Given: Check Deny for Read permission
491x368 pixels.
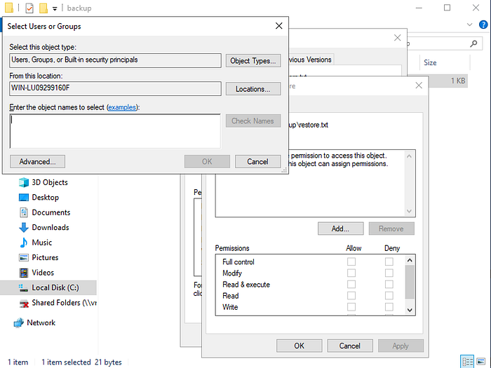Looking at the screenshot, I should click(x=389, y=295).
